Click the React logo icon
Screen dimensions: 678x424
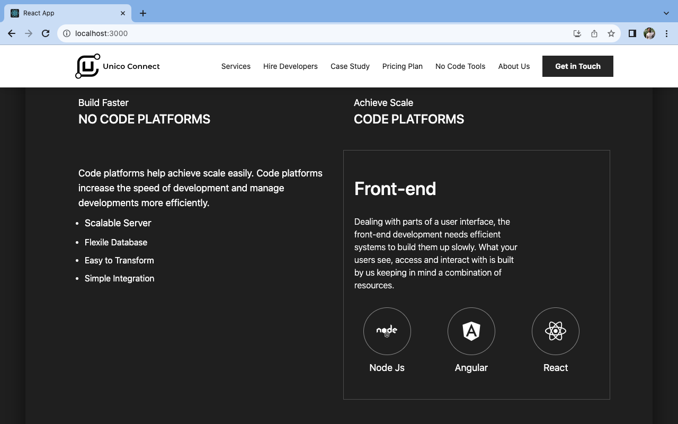[555, 331]
